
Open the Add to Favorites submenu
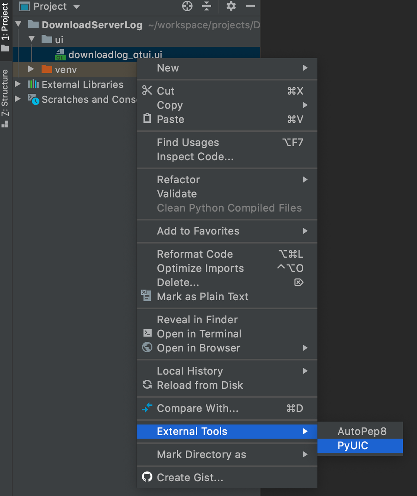pyautogui.click(x=227, y=231)
